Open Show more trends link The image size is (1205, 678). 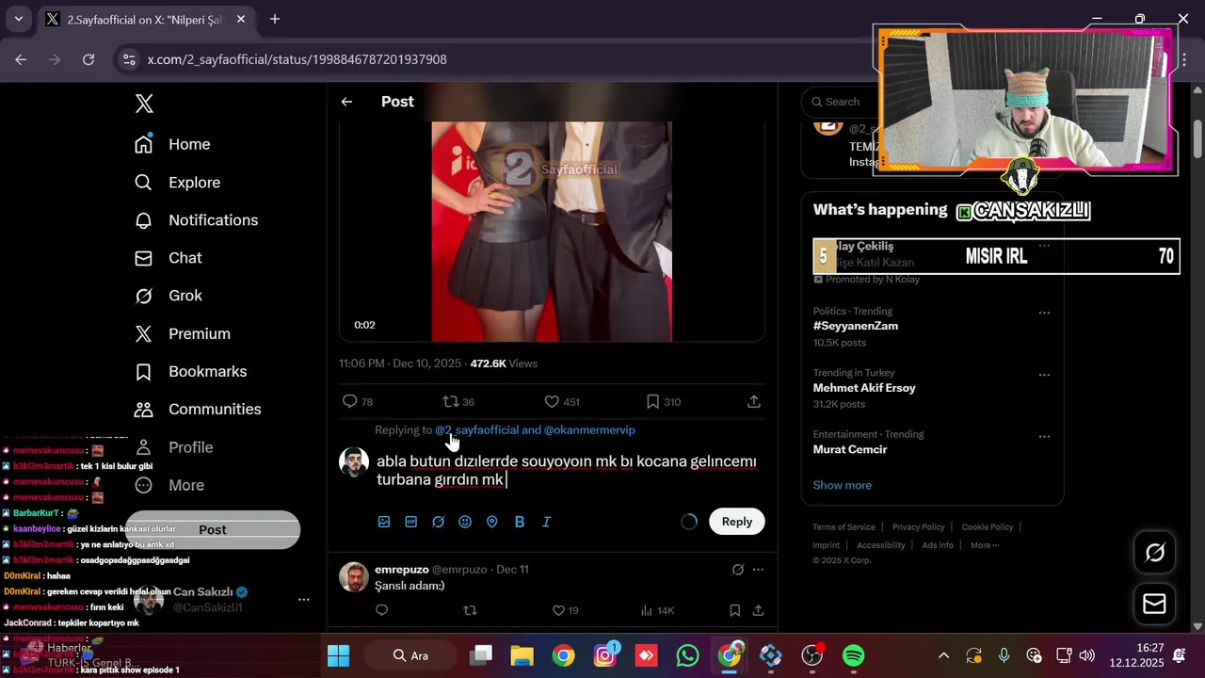843,485
